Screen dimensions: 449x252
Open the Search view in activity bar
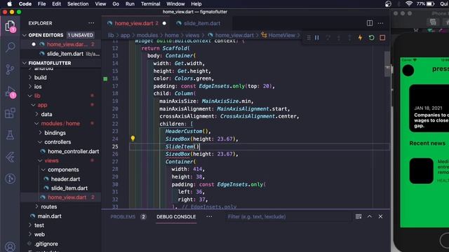pyautogui.click(x=10, y=47)
